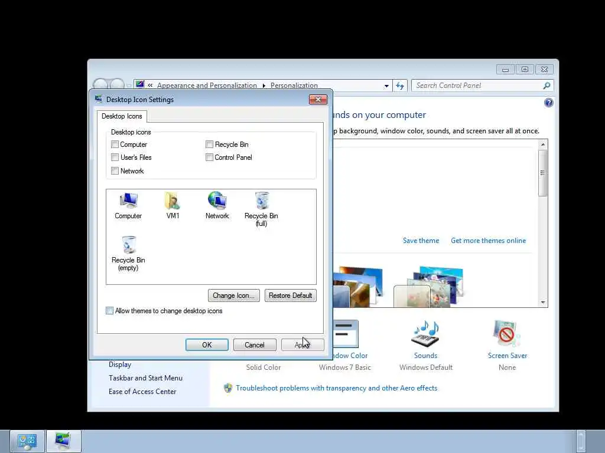
Task: Enable the Recycle Bin checkbox
Action: (209, 145)
